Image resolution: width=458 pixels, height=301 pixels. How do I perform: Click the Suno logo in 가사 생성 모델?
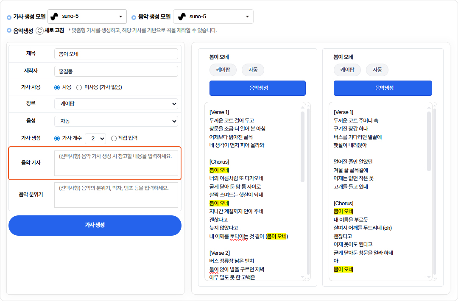(55, 17)
